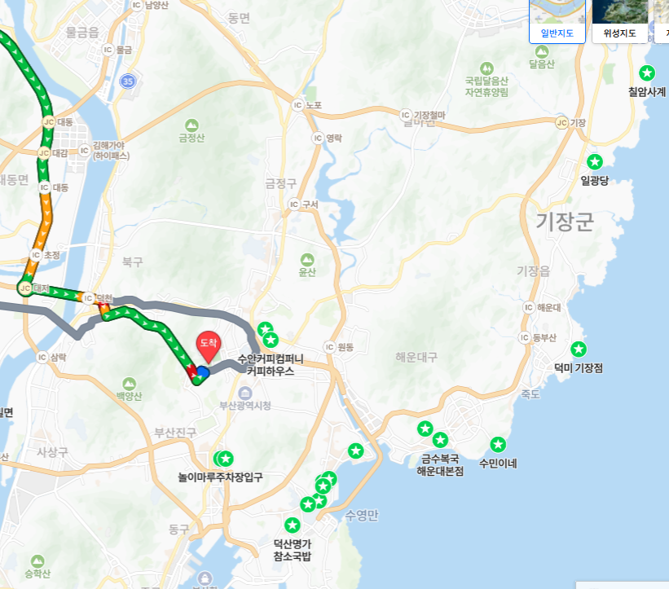Click the blue route endpoint dot
Viewport: 669px width, 589px height.
click(x=203, y=372)
